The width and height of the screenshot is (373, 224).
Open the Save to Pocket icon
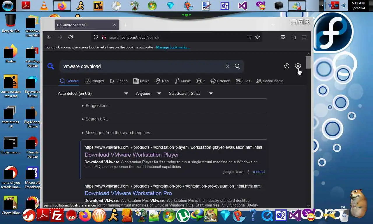[x=283, y=37]
